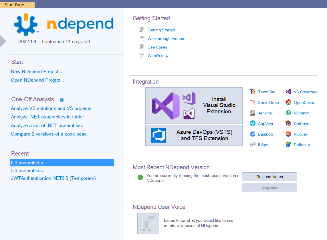Screen dimensions: 327x240
Task: Open the NCrunch link
Action: pos(301,113)
